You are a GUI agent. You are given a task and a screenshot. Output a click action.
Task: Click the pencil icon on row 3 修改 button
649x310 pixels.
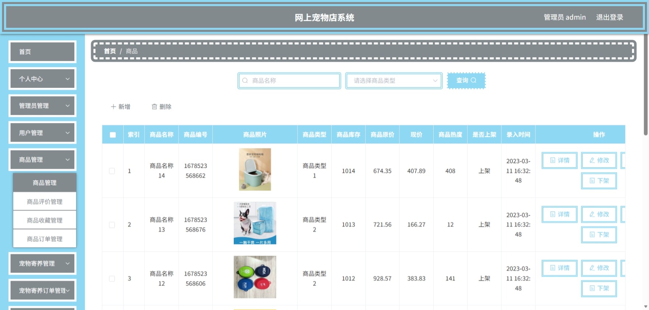click(592, 268)
